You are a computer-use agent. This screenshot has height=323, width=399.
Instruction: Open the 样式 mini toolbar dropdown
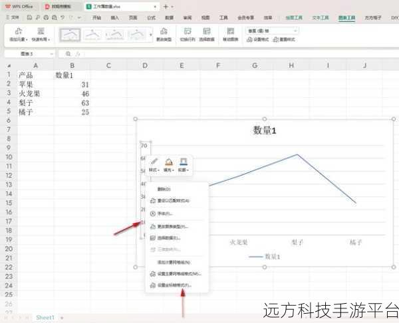[154, 165]
